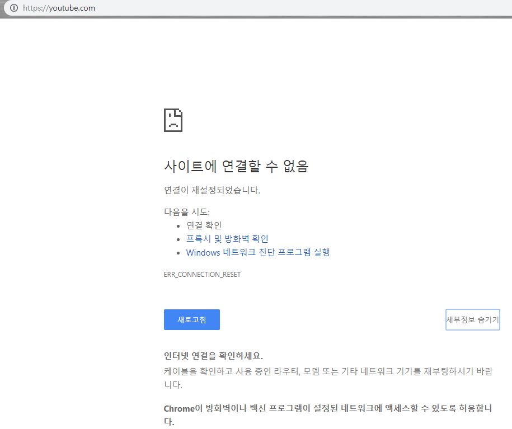
Task: Click the 연결 확인 list item
Action: click(204, 225)
